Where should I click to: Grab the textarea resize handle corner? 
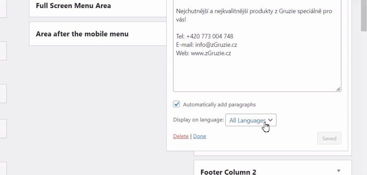[338, 89]
